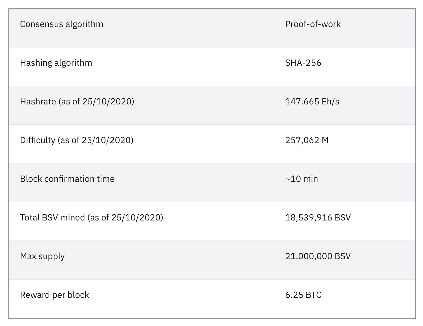This screenshot has width=423, height=326.
Task: Click the Block confirmation time label
Action: 67,179
